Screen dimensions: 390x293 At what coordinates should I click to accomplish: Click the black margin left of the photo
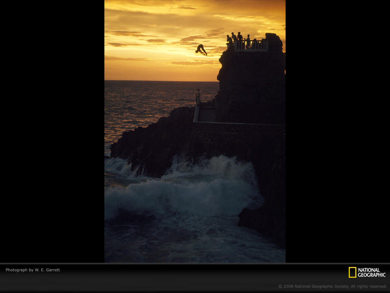(x=52, y=130)
